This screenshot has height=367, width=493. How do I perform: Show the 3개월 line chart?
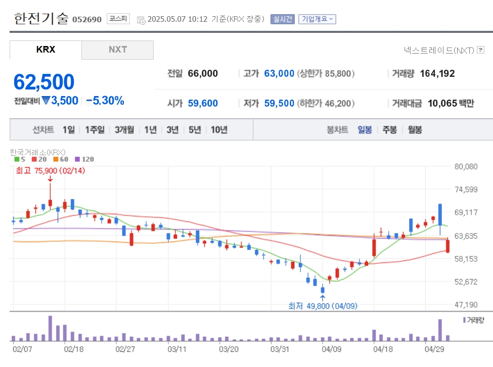(124, 129)
